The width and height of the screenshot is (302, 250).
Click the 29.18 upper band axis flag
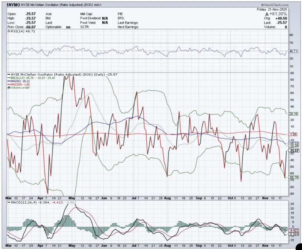tap(293, 114)
